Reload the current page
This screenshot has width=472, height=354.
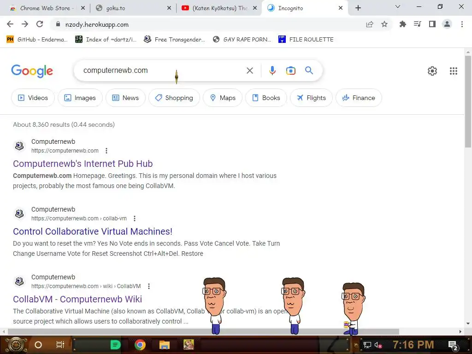[40, 24]
